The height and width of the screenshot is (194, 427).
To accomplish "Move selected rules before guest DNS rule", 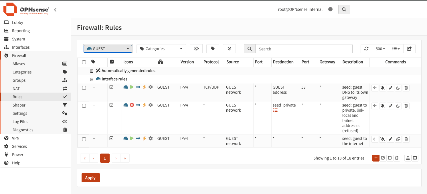I will (375, 88).
